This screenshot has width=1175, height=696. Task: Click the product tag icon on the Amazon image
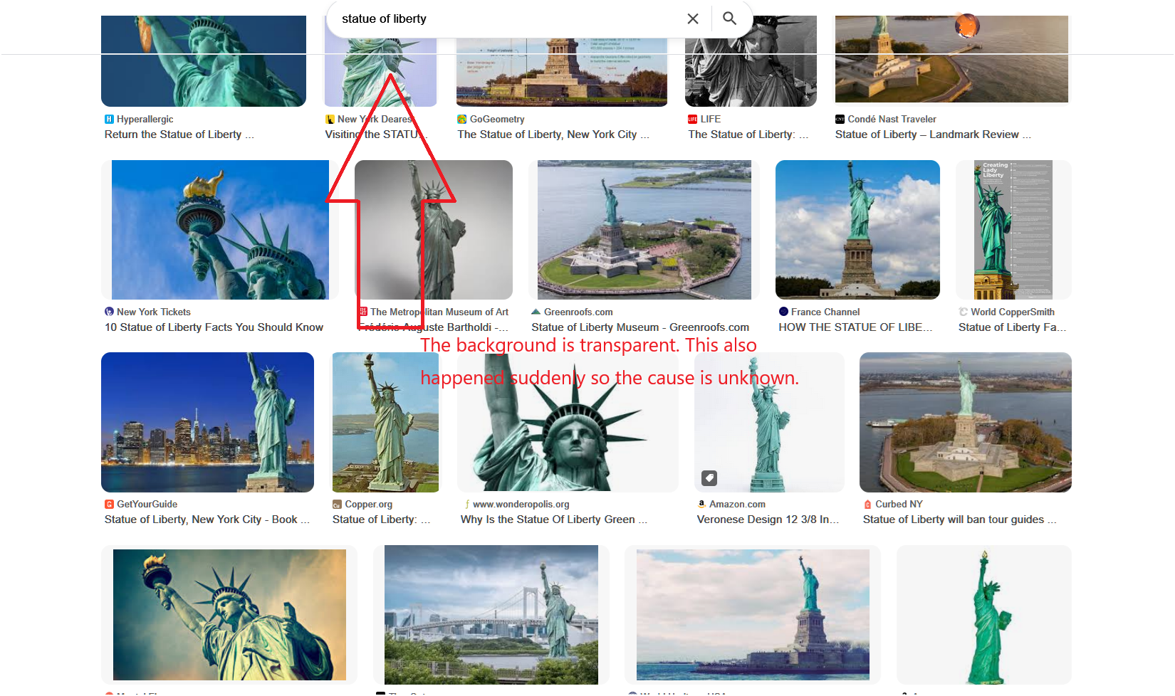click(709, 478)
